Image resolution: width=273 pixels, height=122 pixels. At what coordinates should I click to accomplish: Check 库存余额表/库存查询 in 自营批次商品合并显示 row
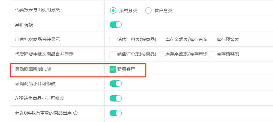point(161,40)
